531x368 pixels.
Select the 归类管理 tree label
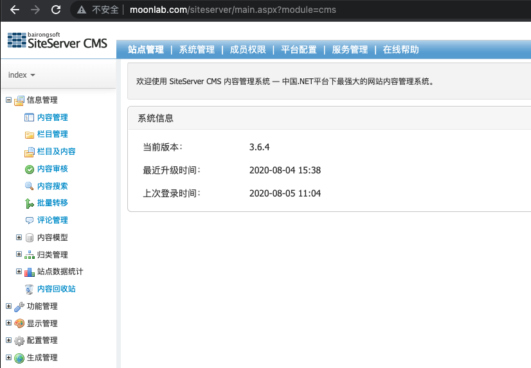coord(53,255)
